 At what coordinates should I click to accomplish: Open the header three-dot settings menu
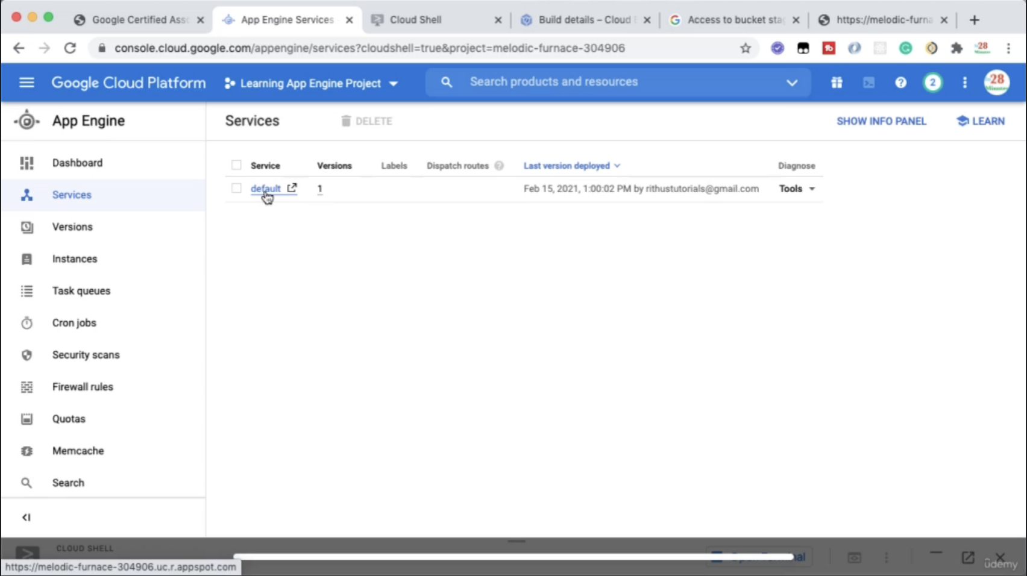pos(964,83)
